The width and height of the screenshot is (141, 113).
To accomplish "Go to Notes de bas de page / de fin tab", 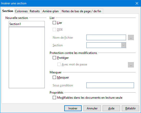I will coord(81,11).
